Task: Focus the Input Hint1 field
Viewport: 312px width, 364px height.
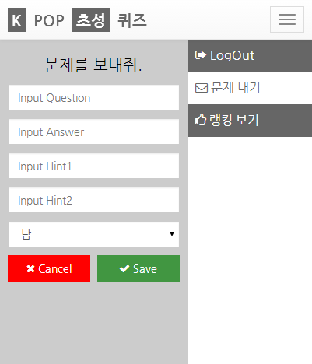Action: (x=93, y=166)
